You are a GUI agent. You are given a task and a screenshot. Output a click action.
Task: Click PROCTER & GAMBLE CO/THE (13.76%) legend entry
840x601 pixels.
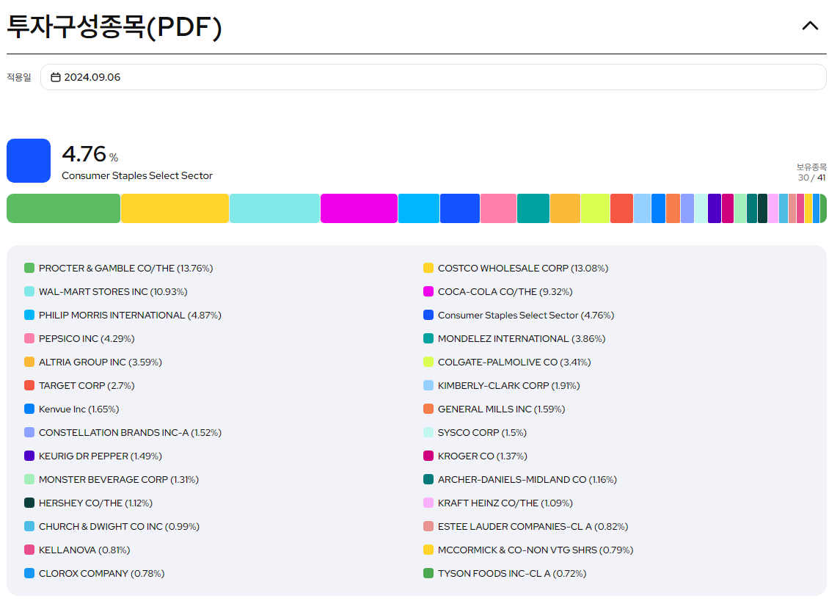pos(118,268)
